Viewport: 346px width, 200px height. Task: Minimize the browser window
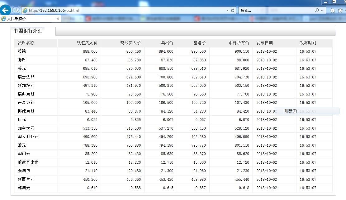[325, 2]
